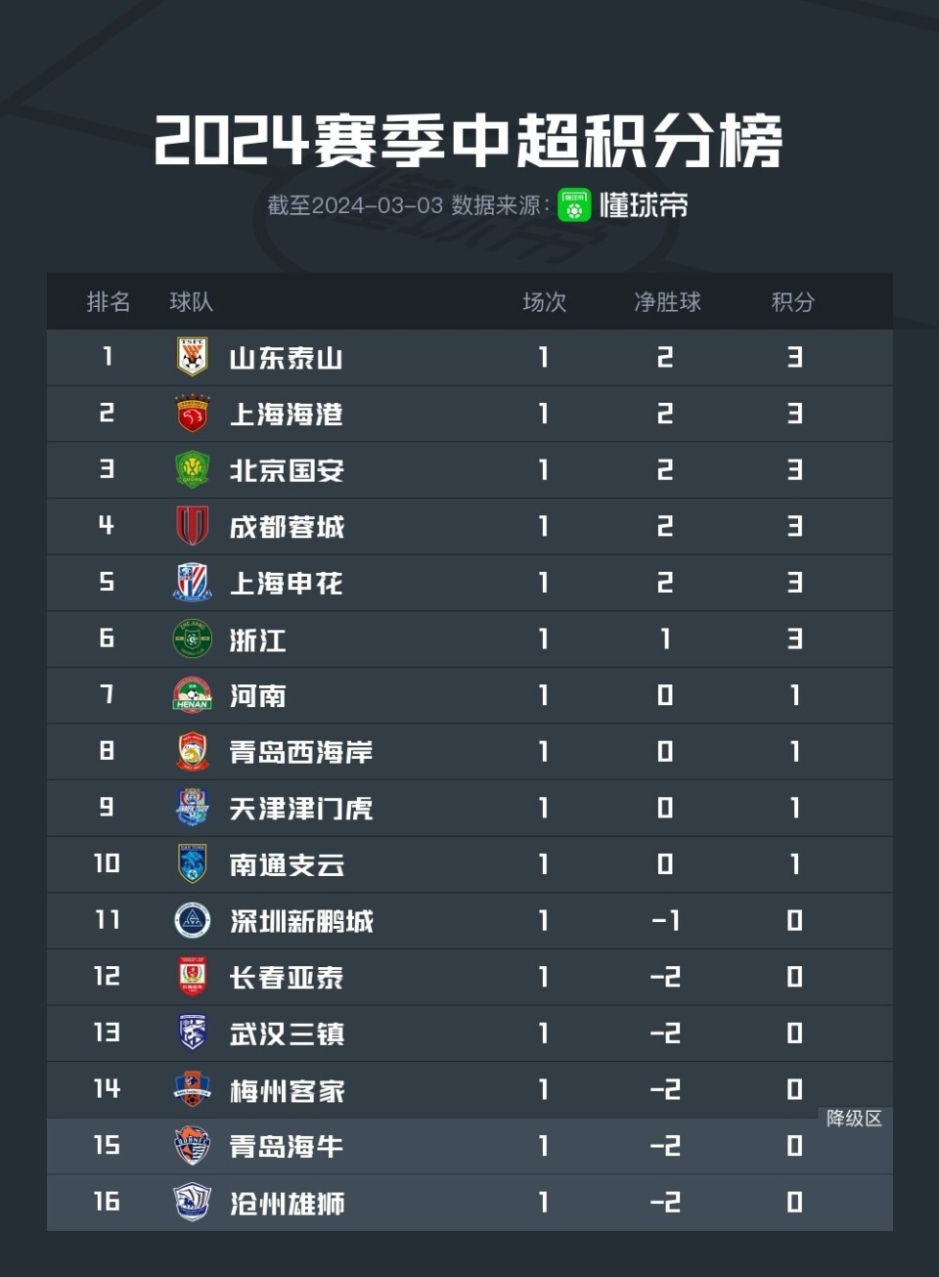Click the Shandong Taishan team crest
This screenshot has width=939, height=1277.
pos(192,357)
